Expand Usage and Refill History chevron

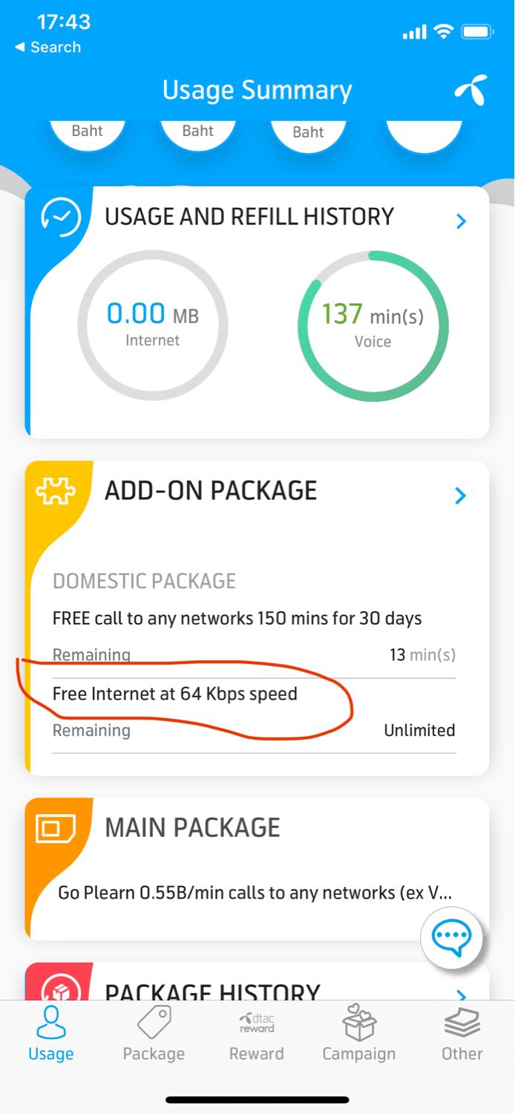(x=461, y=221)
